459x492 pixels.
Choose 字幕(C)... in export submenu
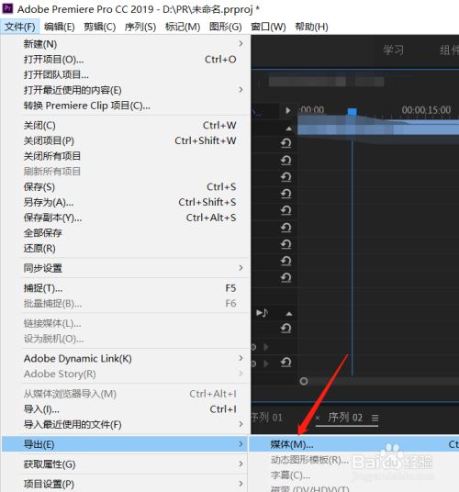pyautogui.click(x=354, y=475)
